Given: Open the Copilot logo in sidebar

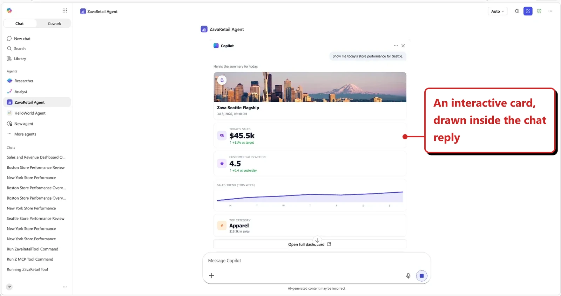Looking at the screenshot, I should click(x=9, y=11).
